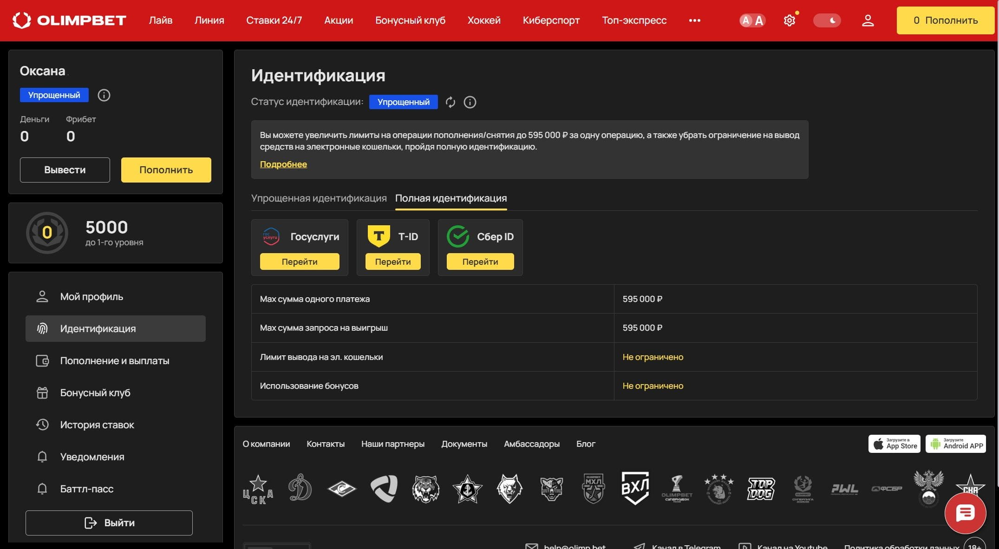
Task: Click 595 000 ₽ in Мах сумма одного платежа row
Action: click(x=642, y=299)
